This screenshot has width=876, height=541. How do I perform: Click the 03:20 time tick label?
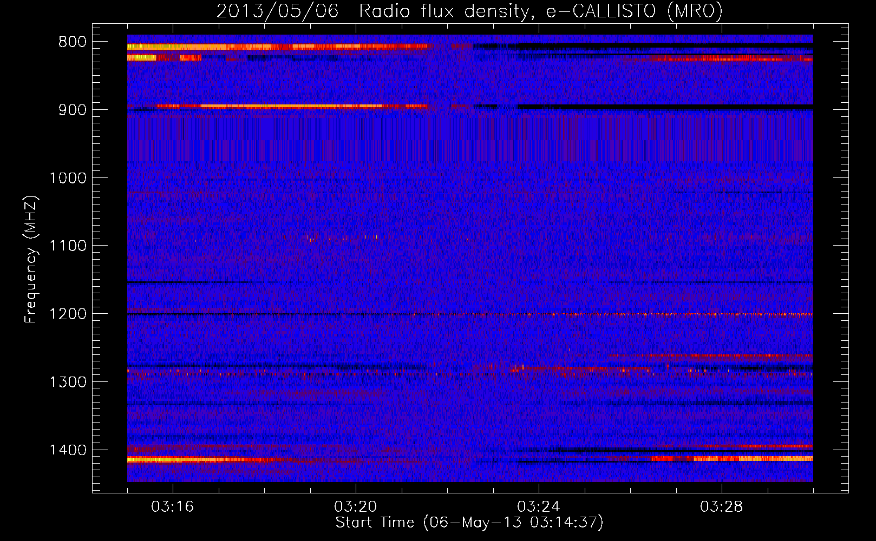pos(356,507)
